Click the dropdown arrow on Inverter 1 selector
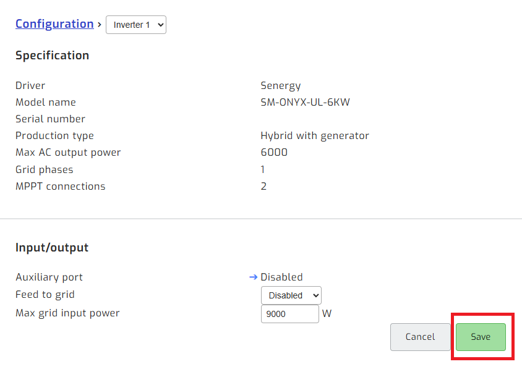Screen dimensions: 522x372 pyautogui.click(x=160, y=25)
